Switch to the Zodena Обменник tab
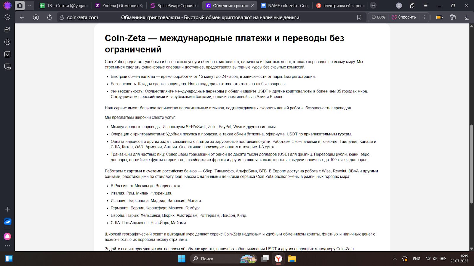Screen dimensions: 474x266 click(x=119, y=6)
